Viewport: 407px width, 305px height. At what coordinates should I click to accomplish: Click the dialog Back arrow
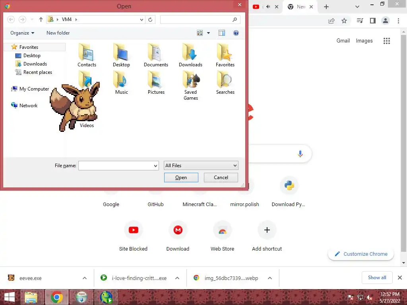(11, 19)
